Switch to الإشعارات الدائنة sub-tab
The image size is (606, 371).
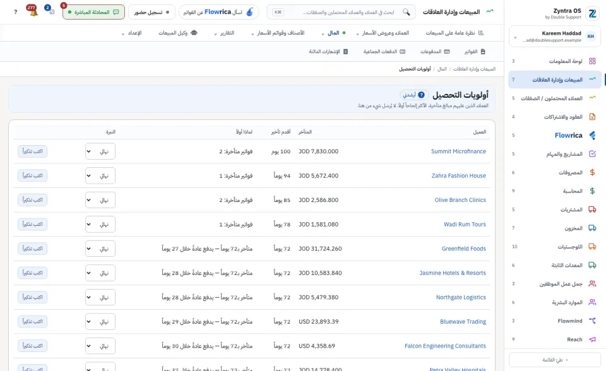point(328,51)
